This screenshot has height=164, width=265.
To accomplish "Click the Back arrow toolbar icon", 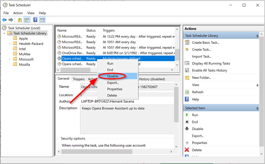I will pos(5,20).
